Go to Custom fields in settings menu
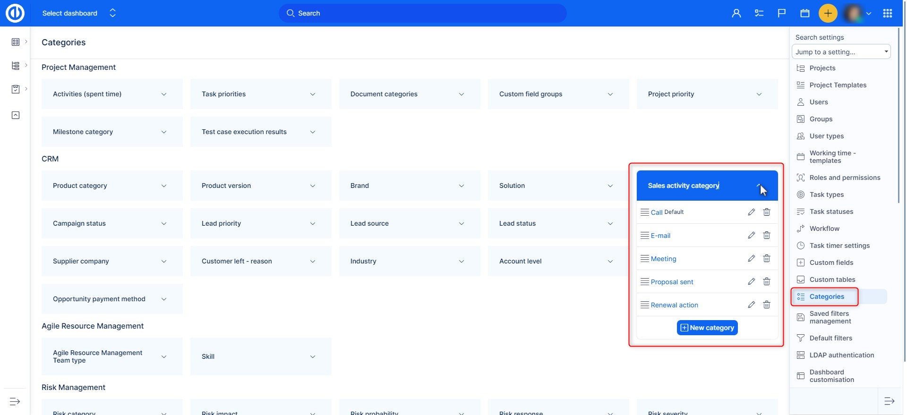Screen dimensions: 907x415 click(831, 263)
